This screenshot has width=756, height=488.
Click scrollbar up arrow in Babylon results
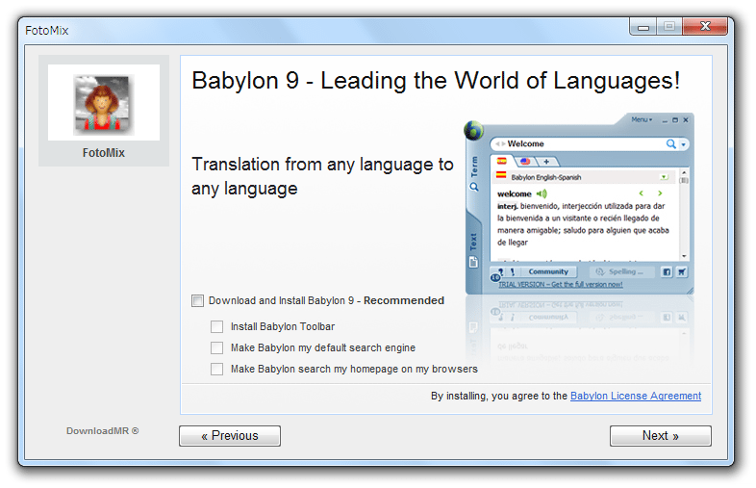pos(684,172)
